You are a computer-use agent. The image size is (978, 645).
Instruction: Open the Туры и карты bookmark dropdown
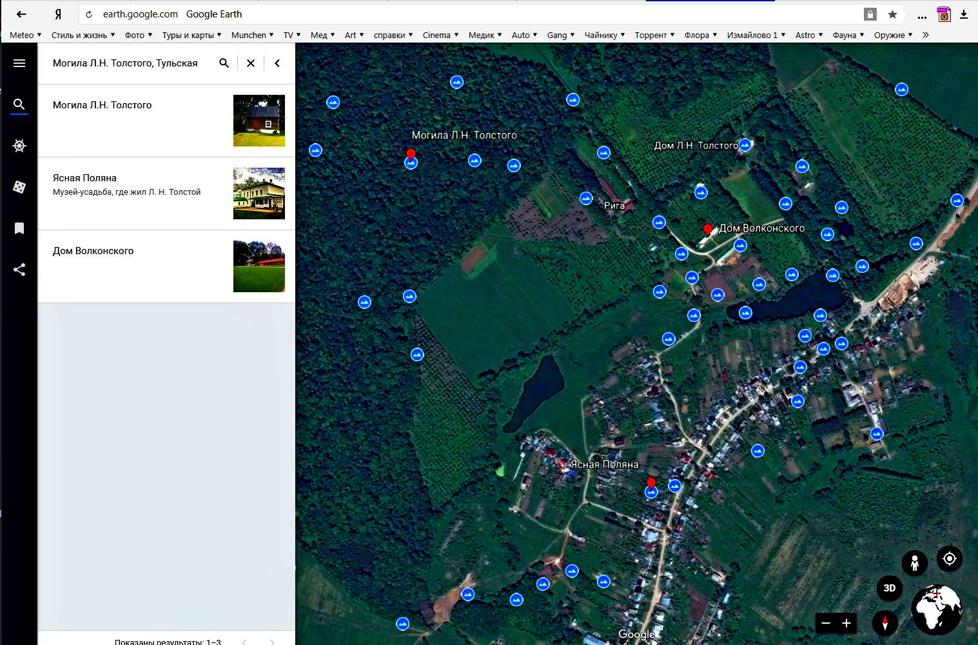pyautogui.click(x=191, y=35)
